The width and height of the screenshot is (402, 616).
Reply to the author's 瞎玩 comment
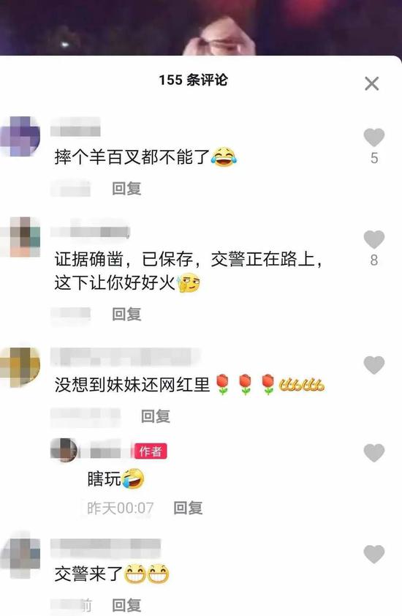point(188,508)
